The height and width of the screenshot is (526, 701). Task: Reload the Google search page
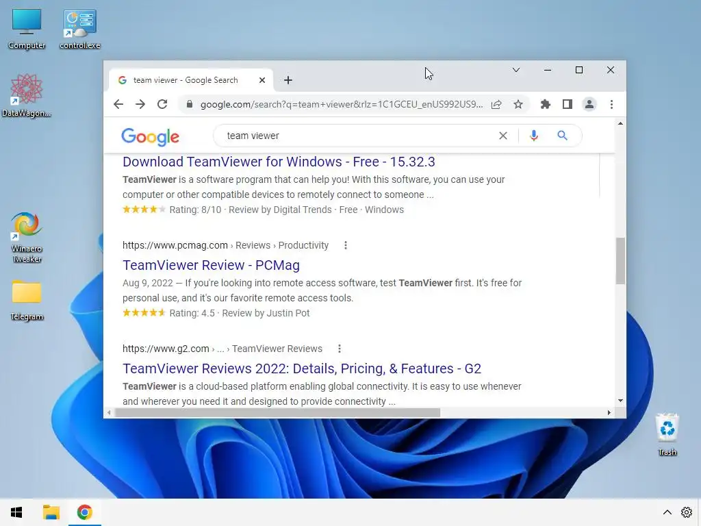(162, 104)
